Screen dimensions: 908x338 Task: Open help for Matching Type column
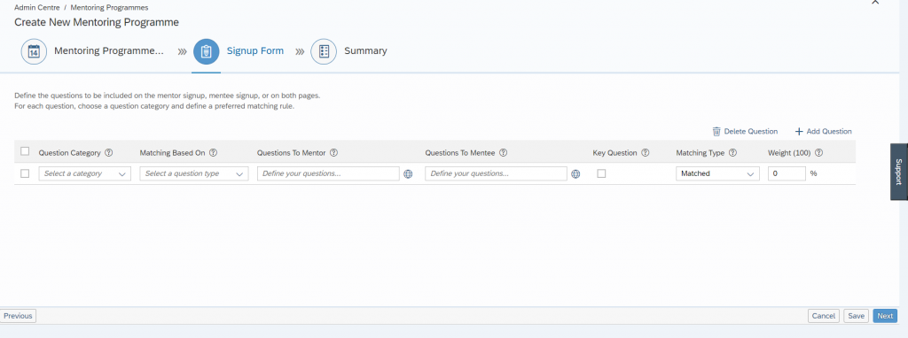click(x=732, y=153)
